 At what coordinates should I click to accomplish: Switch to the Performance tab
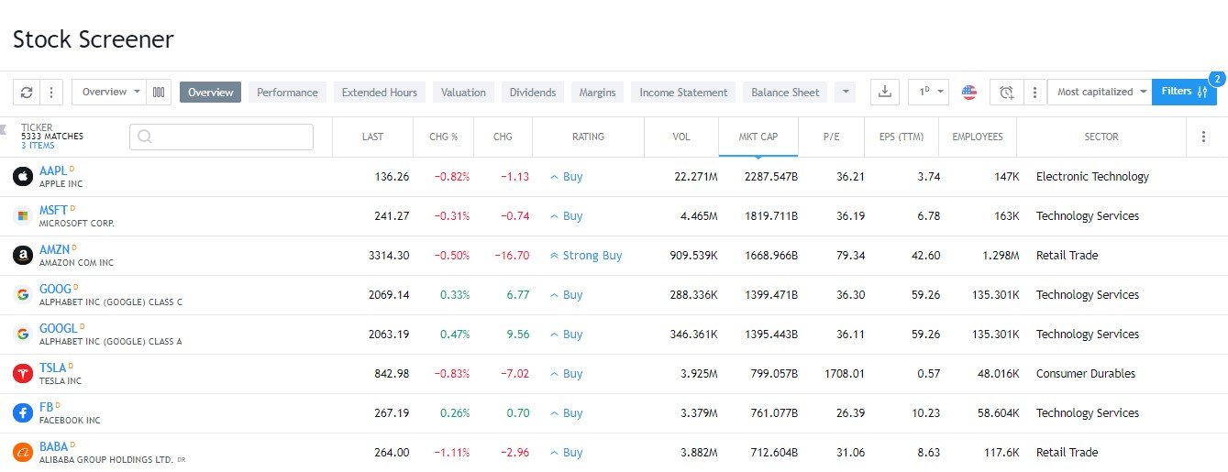(x=287, y=93)
